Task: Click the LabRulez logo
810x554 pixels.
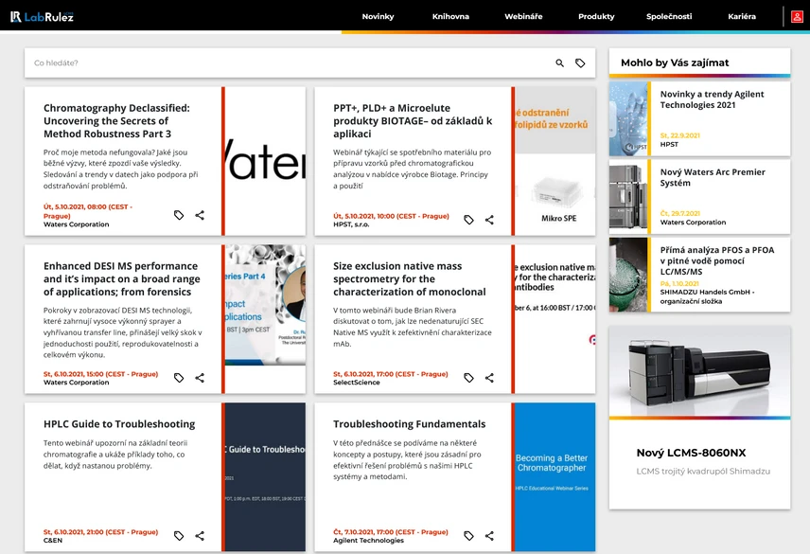Action: [42, 16]
